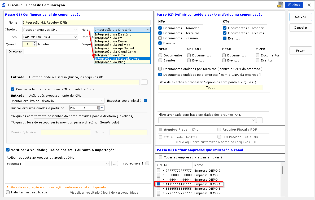Open the LOG file icon
Image resolution: width=315 pixels, height=200 pixels.
pyautogui.click(x=280, y=5)
